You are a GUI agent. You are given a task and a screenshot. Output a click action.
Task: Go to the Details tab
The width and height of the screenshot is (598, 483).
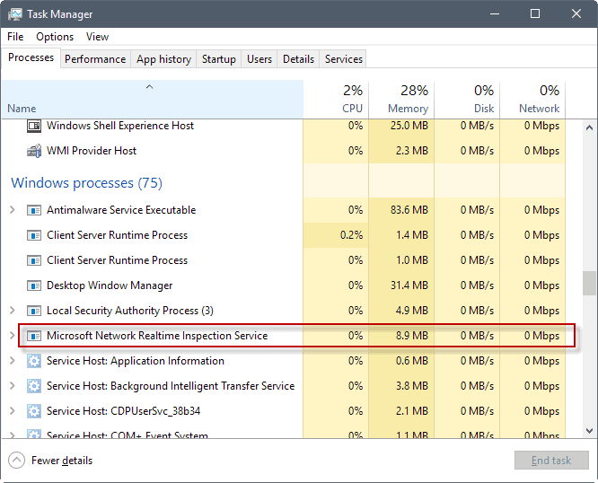click(298, 59)
